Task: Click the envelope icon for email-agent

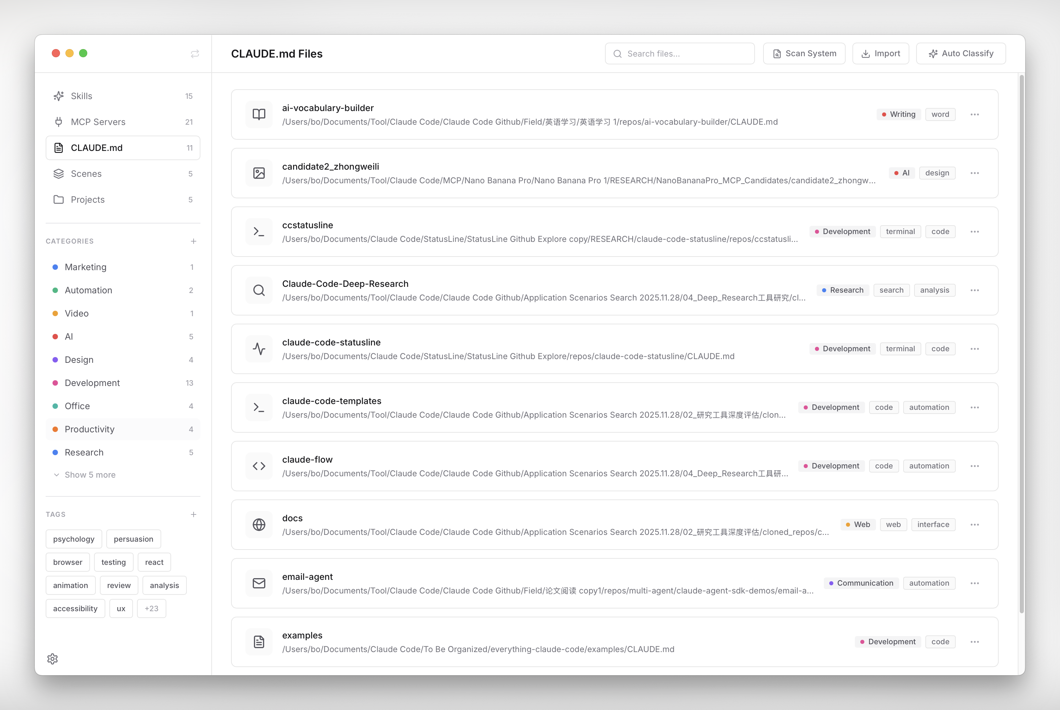Action: pyautogui.click(x=259, y=583)
